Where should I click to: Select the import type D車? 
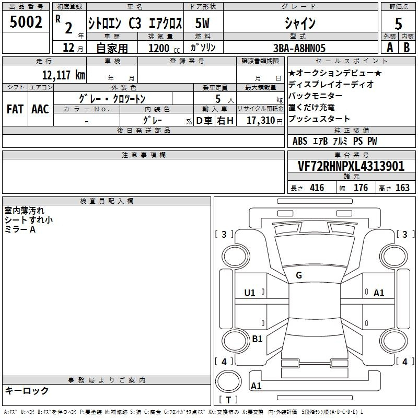click(x=204, y=121)
